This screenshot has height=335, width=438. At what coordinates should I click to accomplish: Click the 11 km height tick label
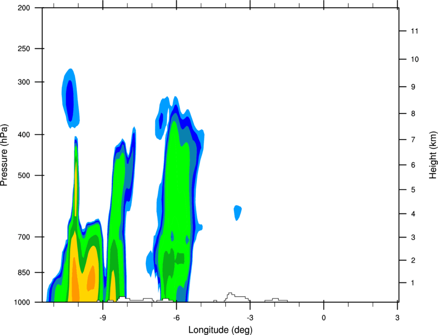[414, 31]
